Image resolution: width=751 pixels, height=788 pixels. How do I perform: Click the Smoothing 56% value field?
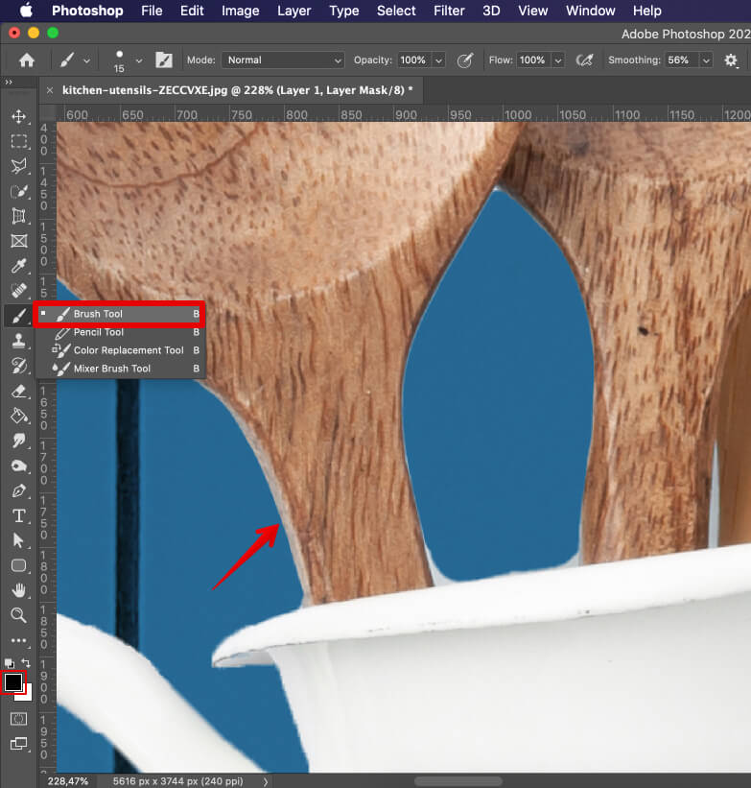tap(682, 60)
